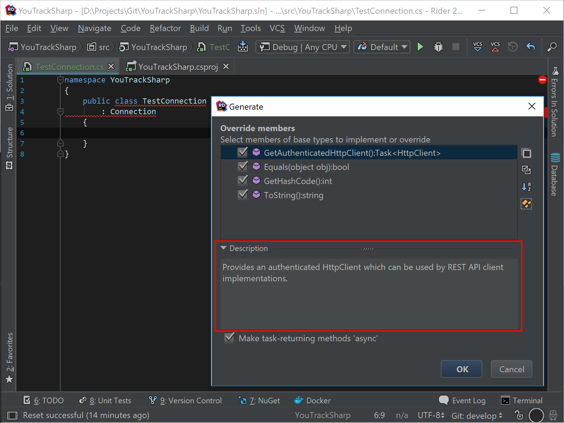Screen dimensions: 564x423
Task: Open the Docker tool window
Action: click(313, 400)
